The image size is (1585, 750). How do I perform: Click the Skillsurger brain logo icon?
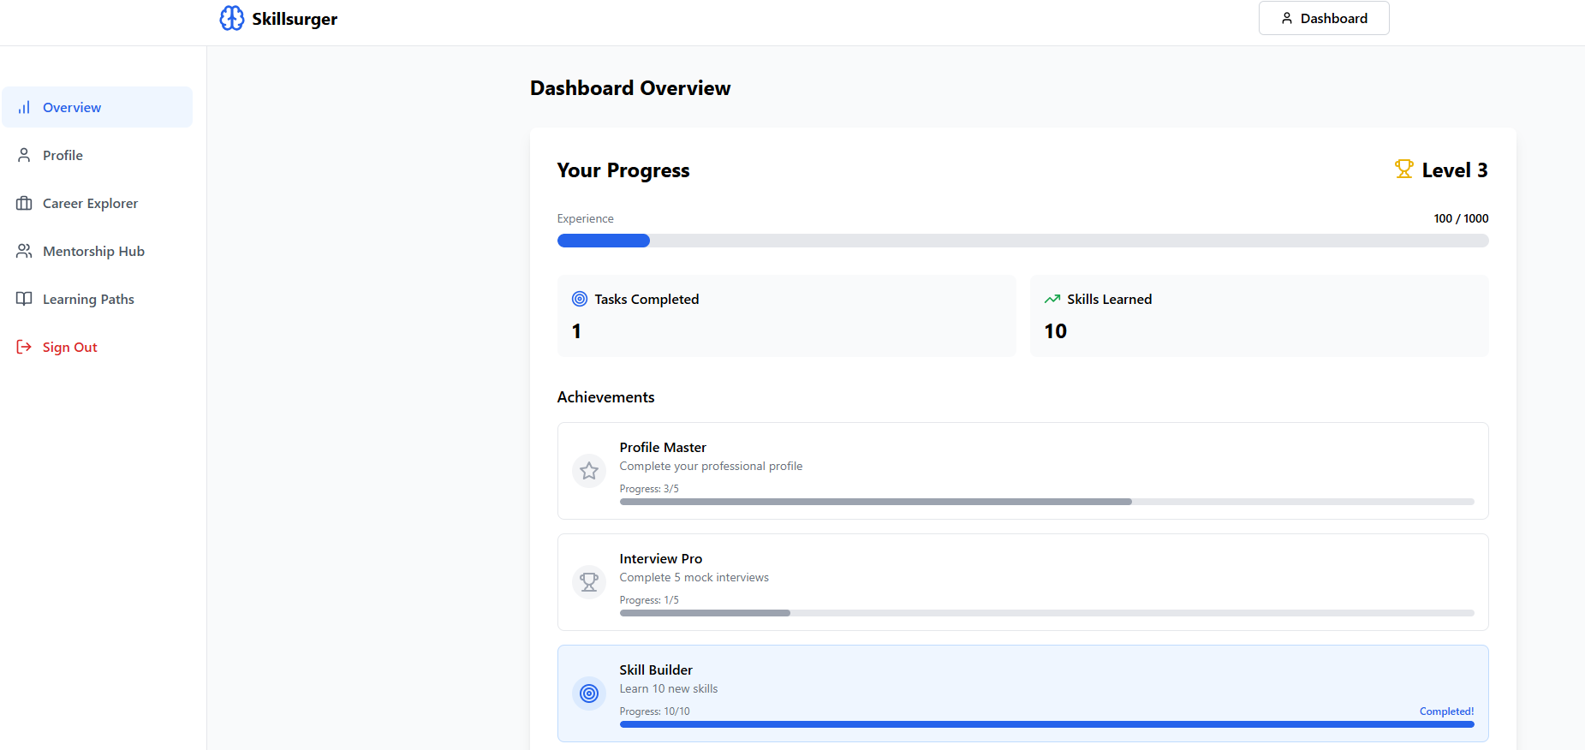(x=232, y=18)
